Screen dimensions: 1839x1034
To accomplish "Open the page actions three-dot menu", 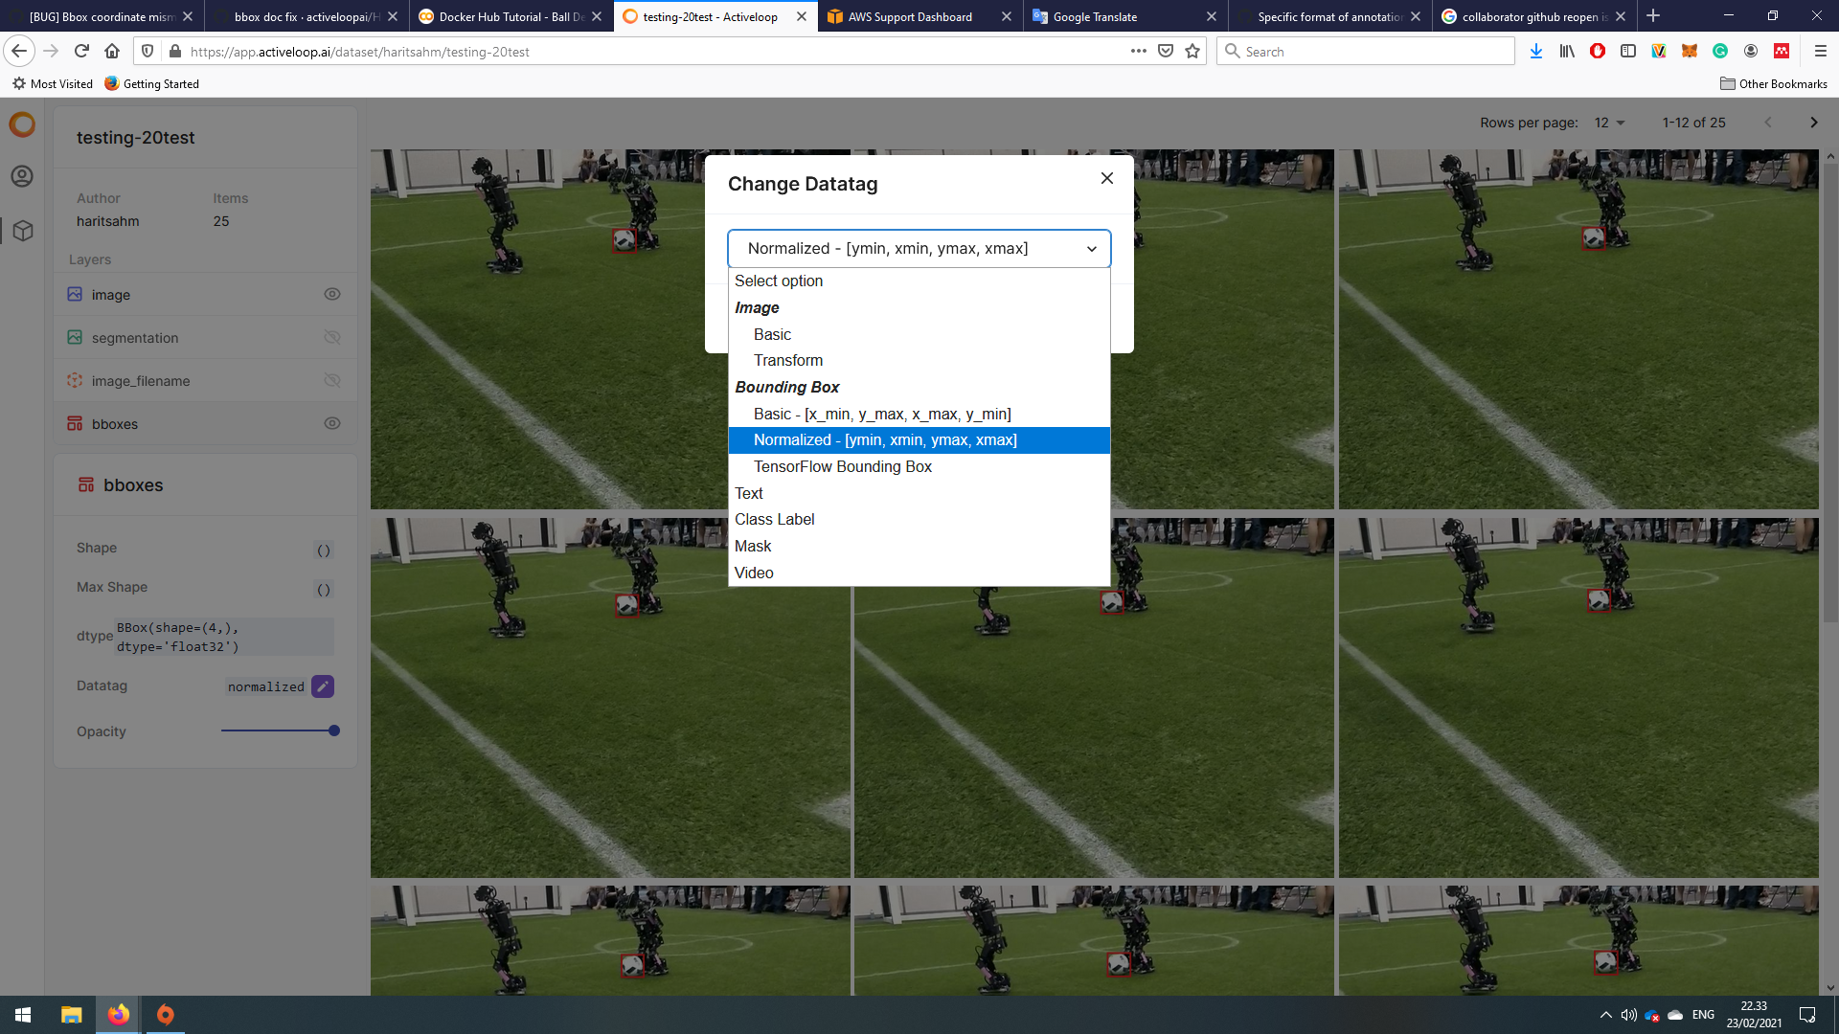I will pos(1139,51).
